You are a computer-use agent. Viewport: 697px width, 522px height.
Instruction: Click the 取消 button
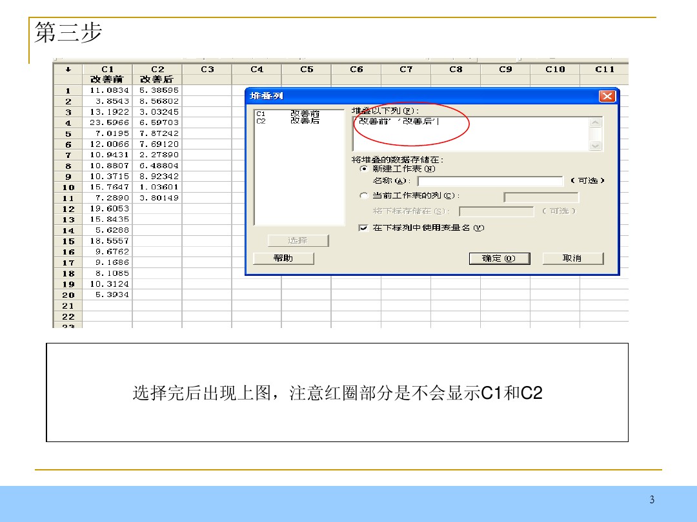point(572,258)
